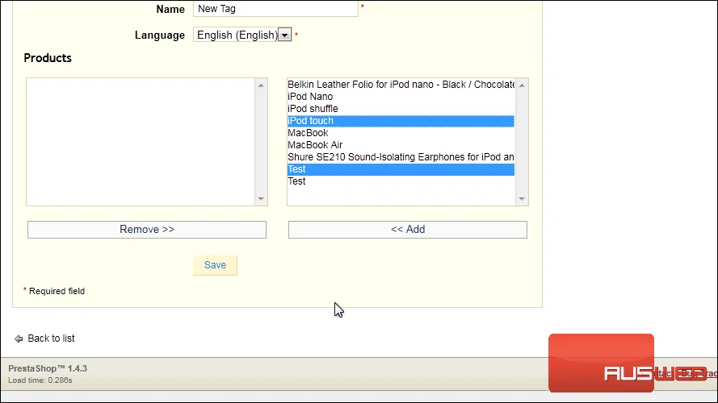718x403 pixels.
Task: Click down arrow of left products list scrollbar
Action: coord(261,199)
